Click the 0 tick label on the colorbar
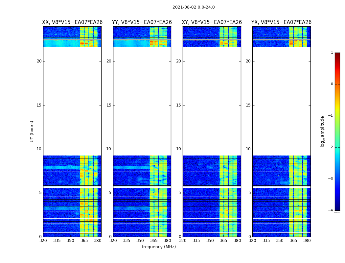The height and width of the screenshot is (263, 345). 332,84
